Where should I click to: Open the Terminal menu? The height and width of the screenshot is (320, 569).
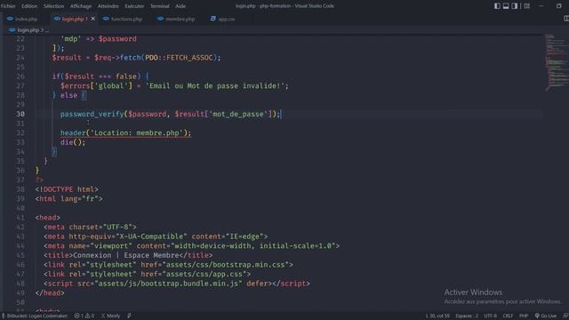coord(160,6)
